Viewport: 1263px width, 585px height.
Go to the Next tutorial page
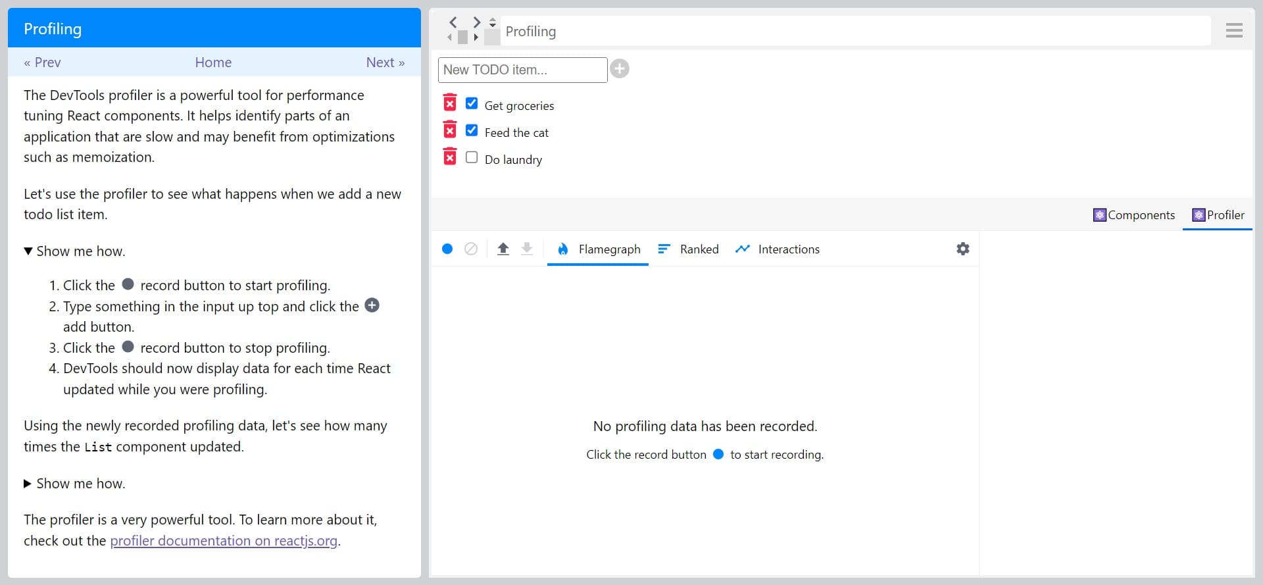point(385,63)
